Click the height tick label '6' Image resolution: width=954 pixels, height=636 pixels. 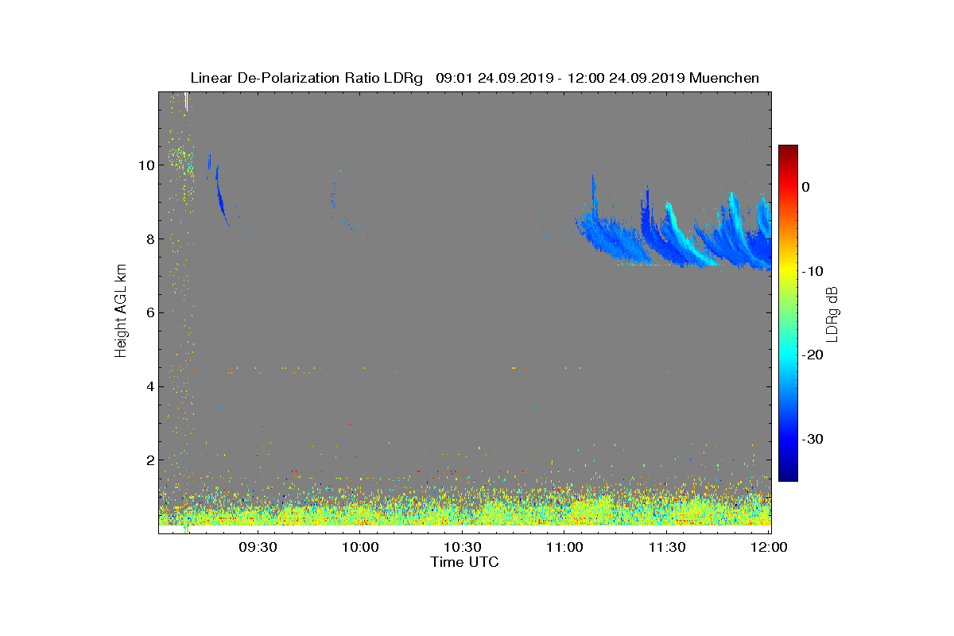pyautogui.click(x=150, y=312)
